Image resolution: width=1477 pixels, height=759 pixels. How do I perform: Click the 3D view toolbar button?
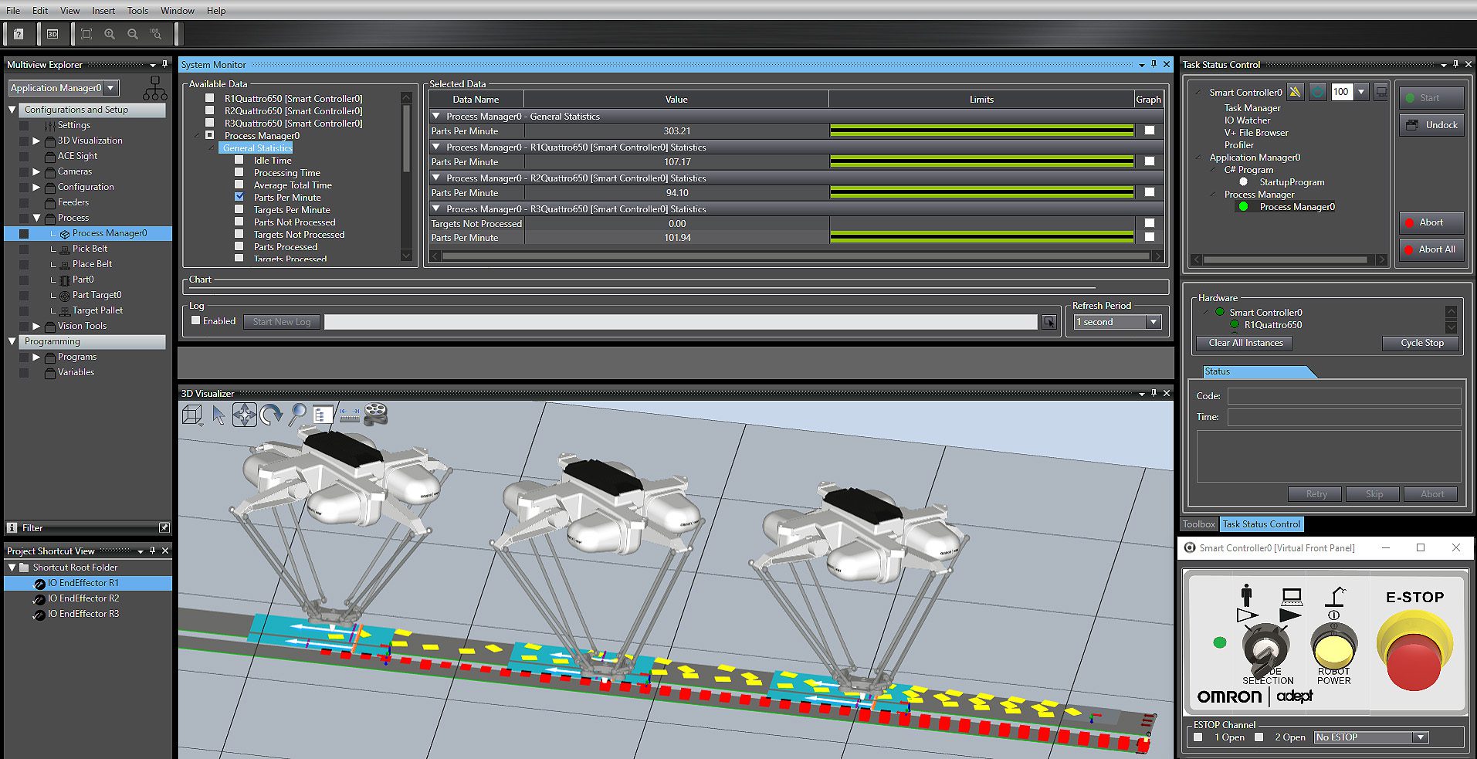point(53,34)
